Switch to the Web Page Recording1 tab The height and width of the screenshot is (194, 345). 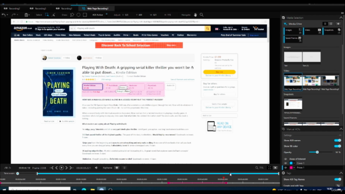[95, 9]
